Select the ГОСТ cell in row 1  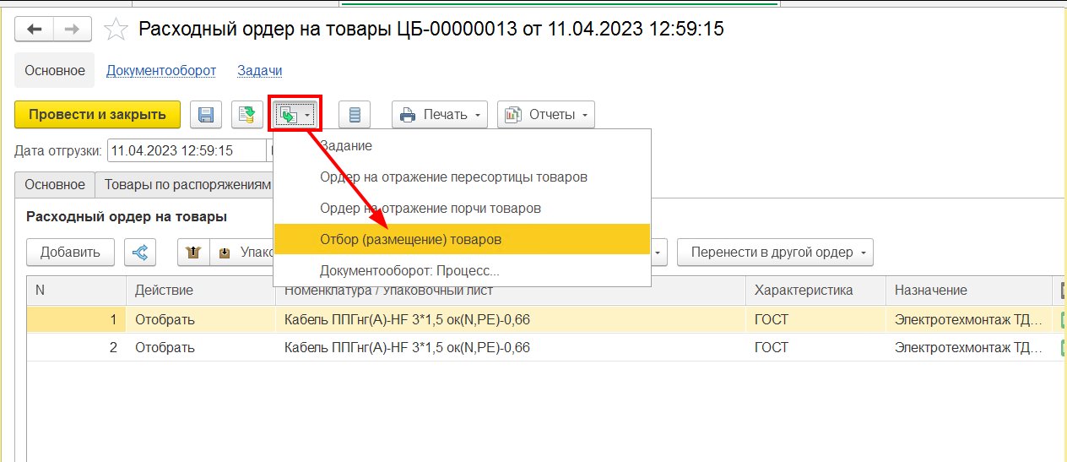click(x=815, y=320)
